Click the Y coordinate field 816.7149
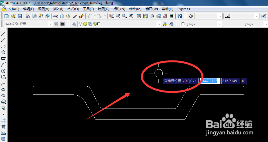 231,81
